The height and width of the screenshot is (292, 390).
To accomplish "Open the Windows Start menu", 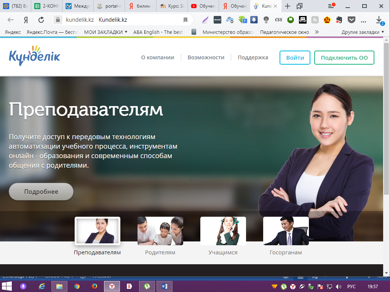I will tap(6, 286).
